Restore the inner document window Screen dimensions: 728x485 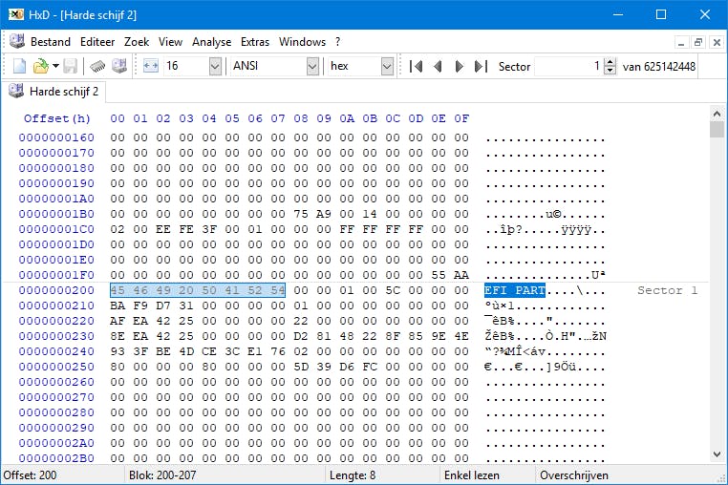pyautogui.click(x=698, y=42)
